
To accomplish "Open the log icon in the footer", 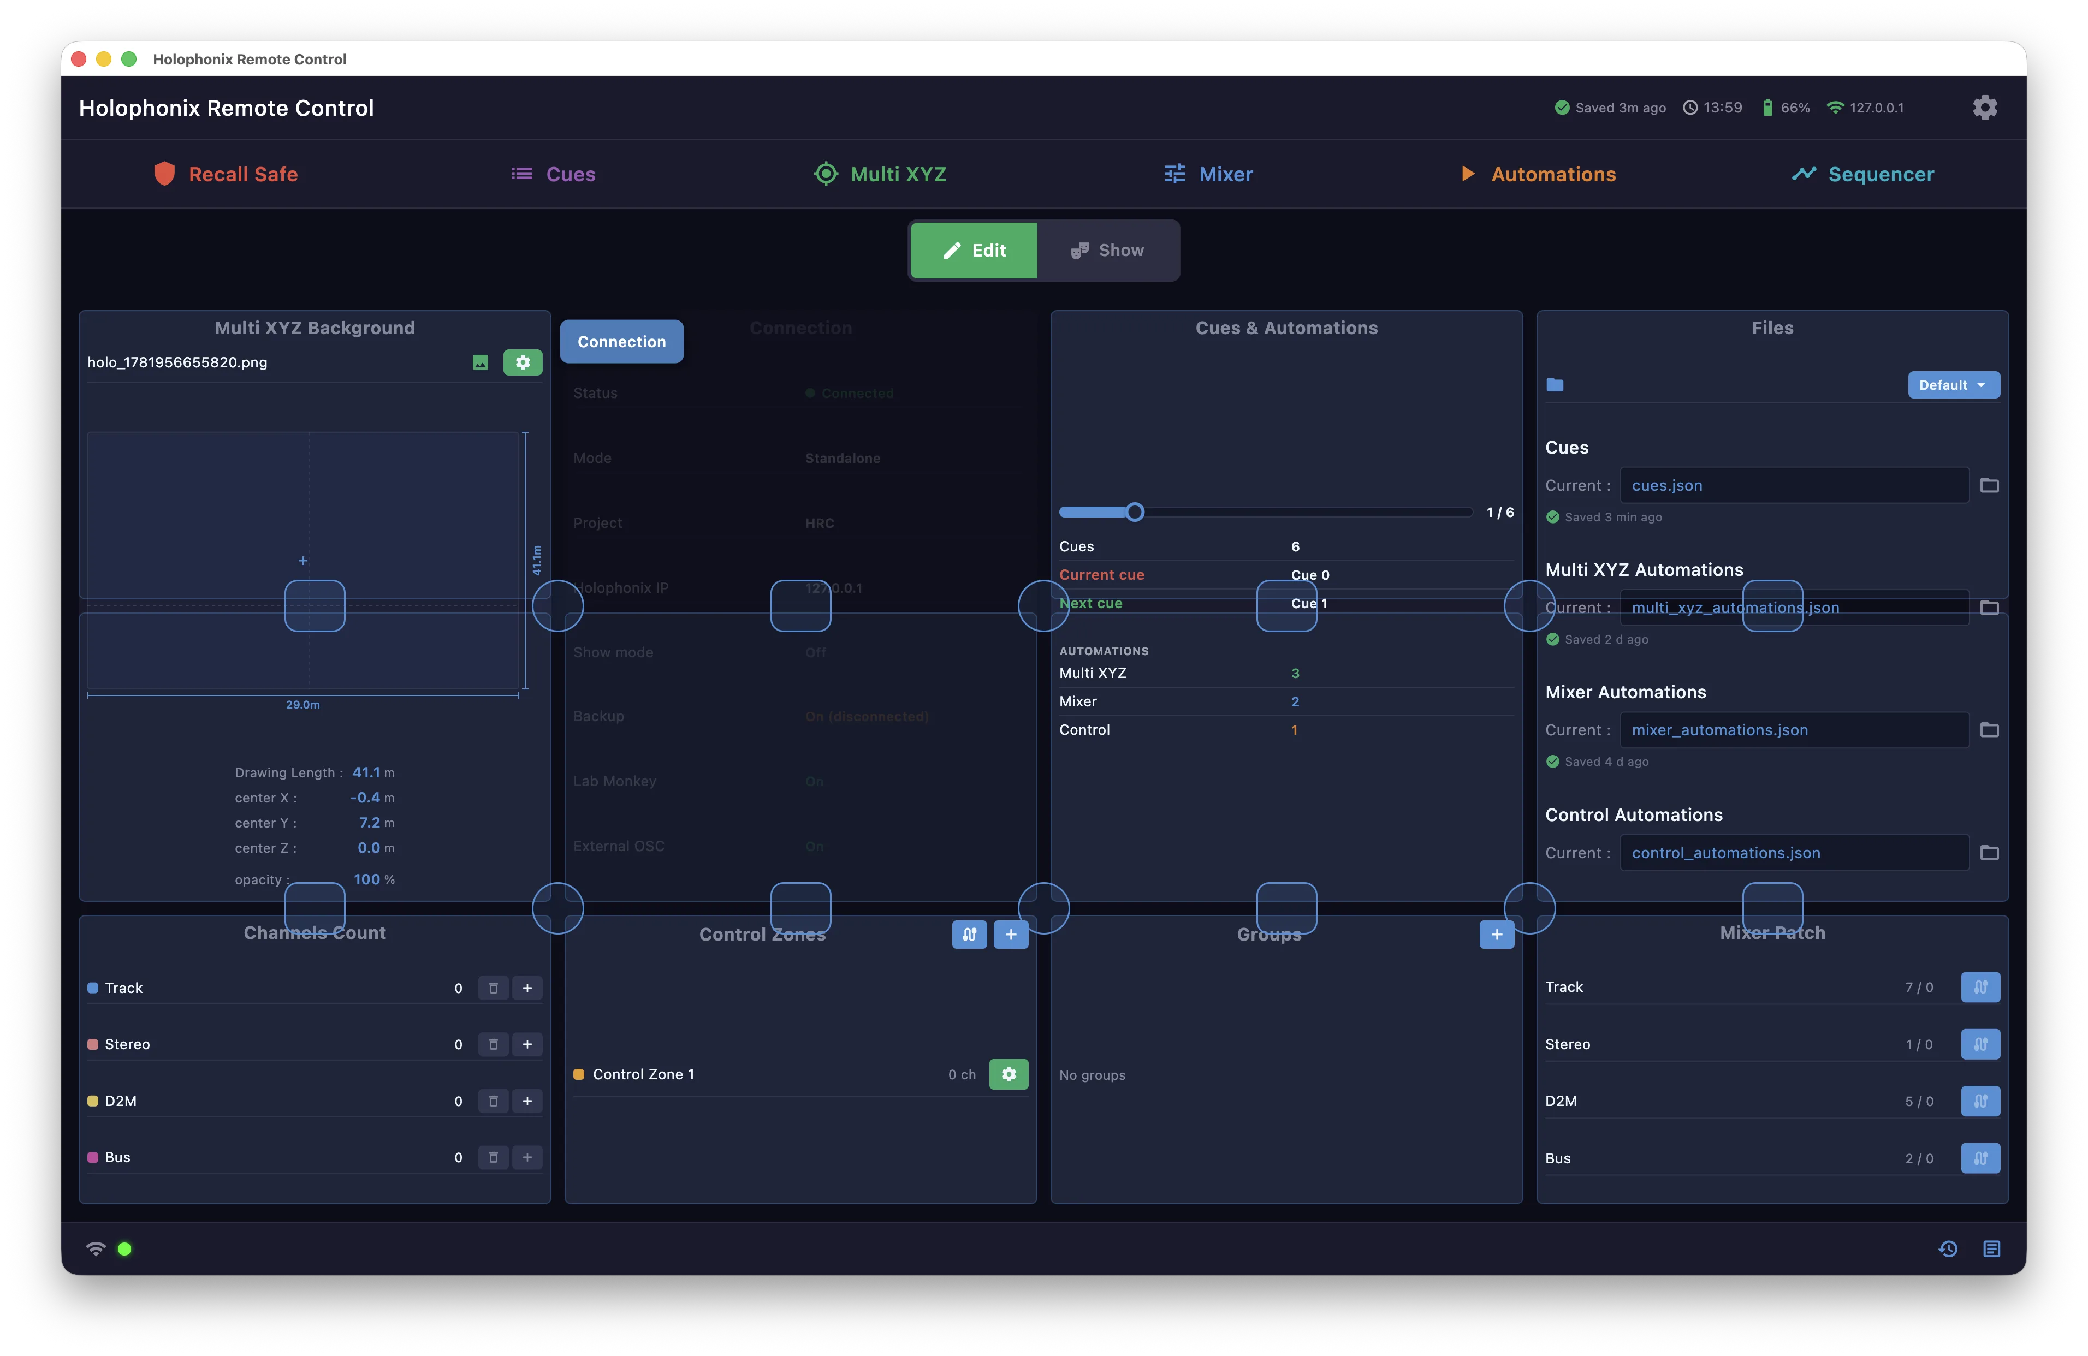I will click(1991, 1249).
